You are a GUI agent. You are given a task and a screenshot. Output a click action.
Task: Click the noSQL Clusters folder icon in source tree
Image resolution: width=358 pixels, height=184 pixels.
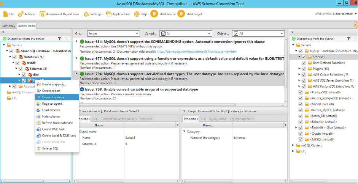coord(9,93)
